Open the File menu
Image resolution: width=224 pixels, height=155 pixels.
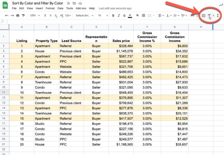click(14, 8)
